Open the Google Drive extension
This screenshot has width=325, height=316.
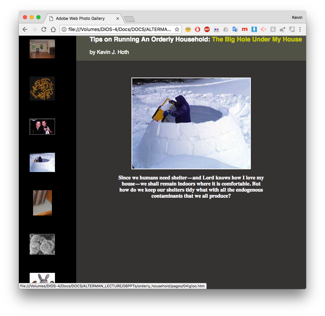[x=226, y=29]
